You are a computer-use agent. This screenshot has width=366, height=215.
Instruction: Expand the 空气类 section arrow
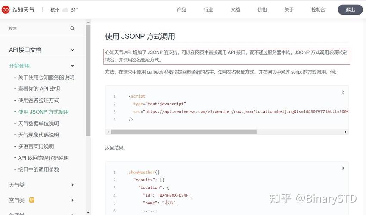pyautogui.click(x=73, y=200)
